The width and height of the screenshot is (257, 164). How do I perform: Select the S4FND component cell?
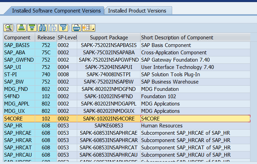(x=19, y=96)
